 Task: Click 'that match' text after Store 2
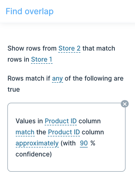(x=99, y=48)
